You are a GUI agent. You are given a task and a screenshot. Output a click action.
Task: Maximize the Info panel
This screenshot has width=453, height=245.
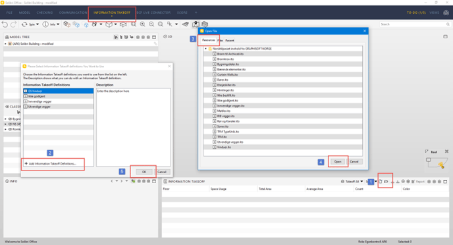point(154,181)
